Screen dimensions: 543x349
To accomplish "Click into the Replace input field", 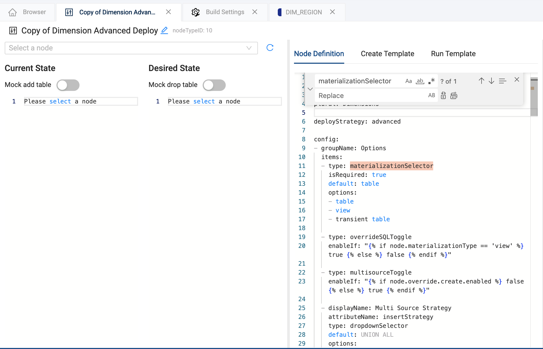I will (x=371, y=96).
